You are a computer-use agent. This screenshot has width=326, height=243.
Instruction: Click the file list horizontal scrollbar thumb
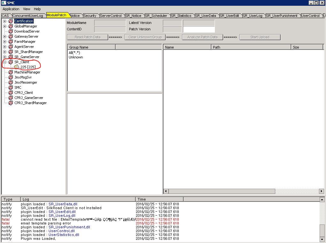(221, 191)
